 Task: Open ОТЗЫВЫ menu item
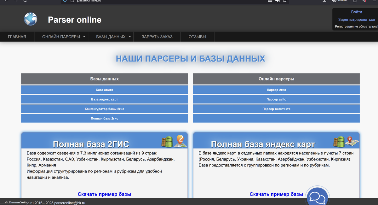[198, 37]
